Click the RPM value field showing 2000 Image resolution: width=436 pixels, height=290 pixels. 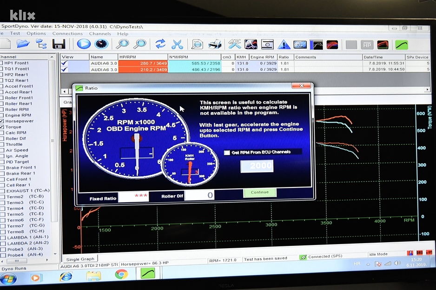click(x=257, y=166)
